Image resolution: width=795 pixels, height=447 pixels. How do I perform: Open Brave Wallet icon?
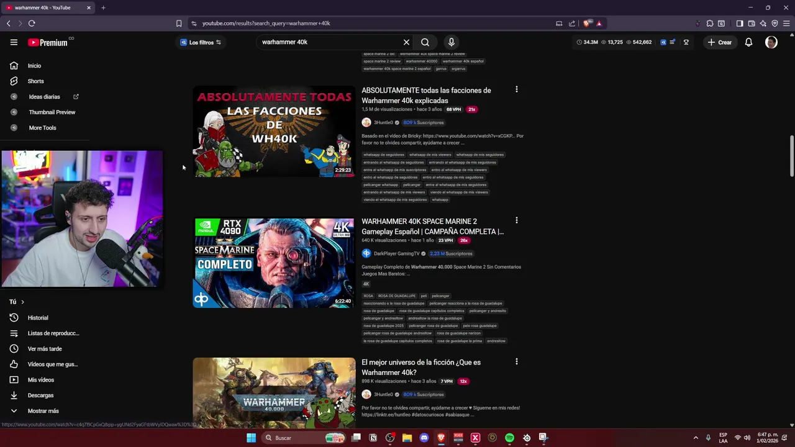click(752, 23)
